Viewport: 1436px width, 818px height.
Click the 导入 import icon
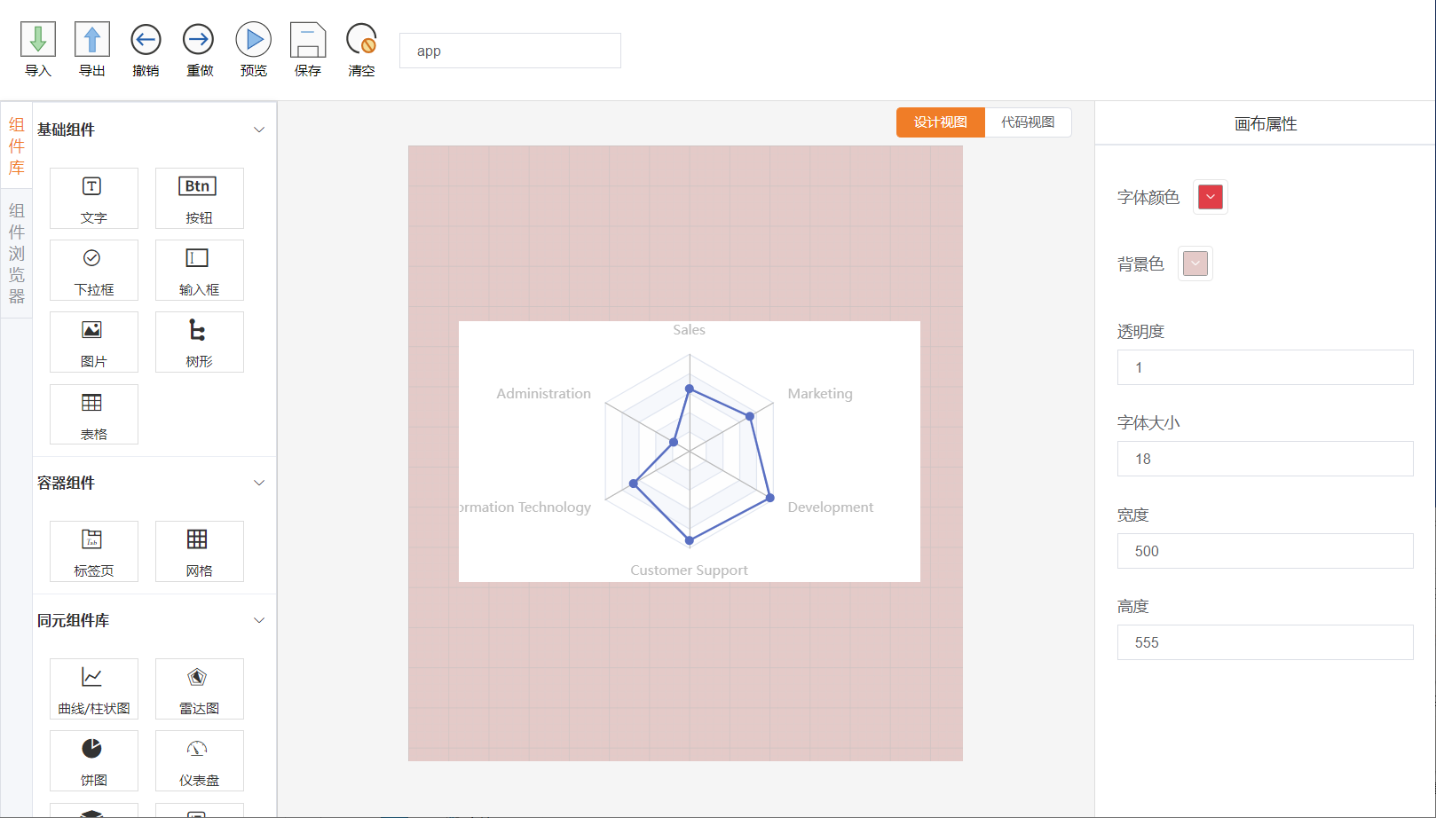tap(38, 40)
